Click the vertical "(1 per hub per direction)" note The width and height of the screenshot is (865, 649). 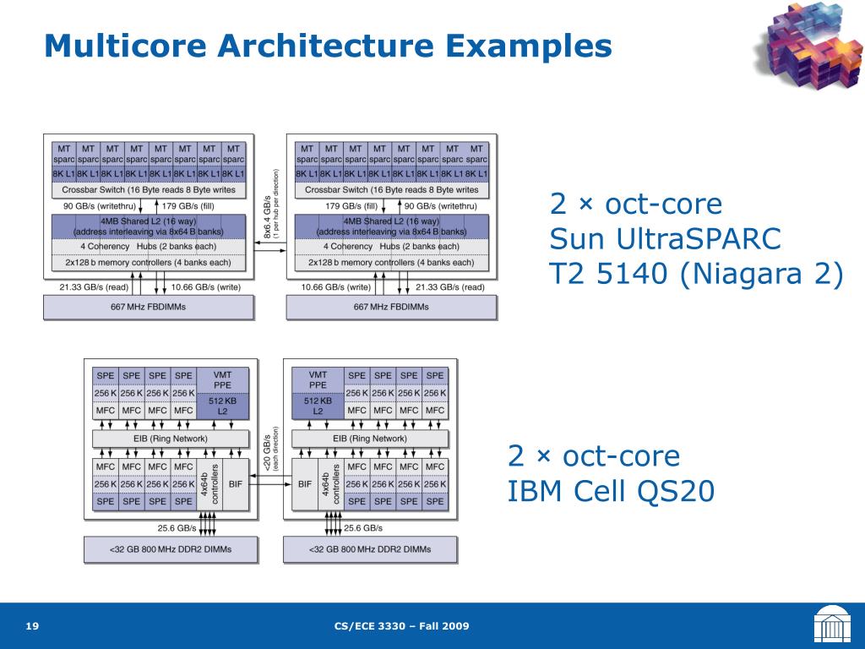point(276,205)
